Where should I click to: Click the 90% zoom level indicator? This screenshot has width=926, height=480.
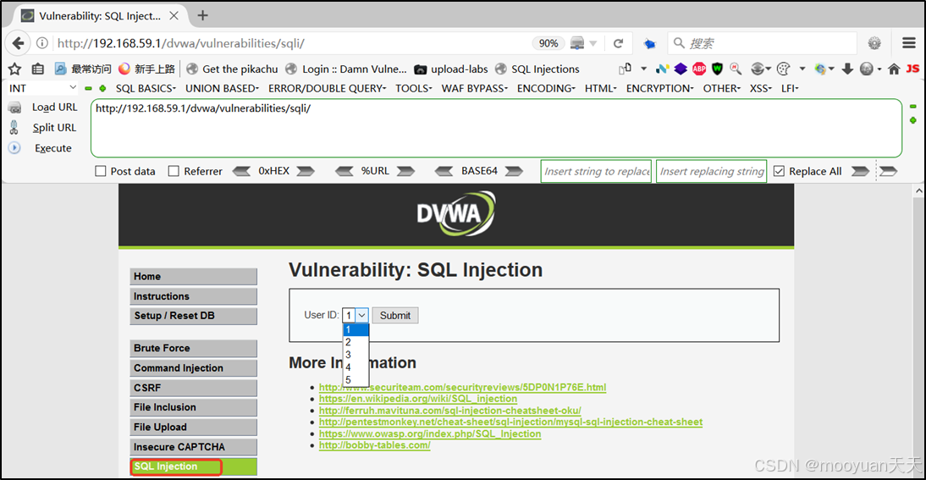coord(548,43)
